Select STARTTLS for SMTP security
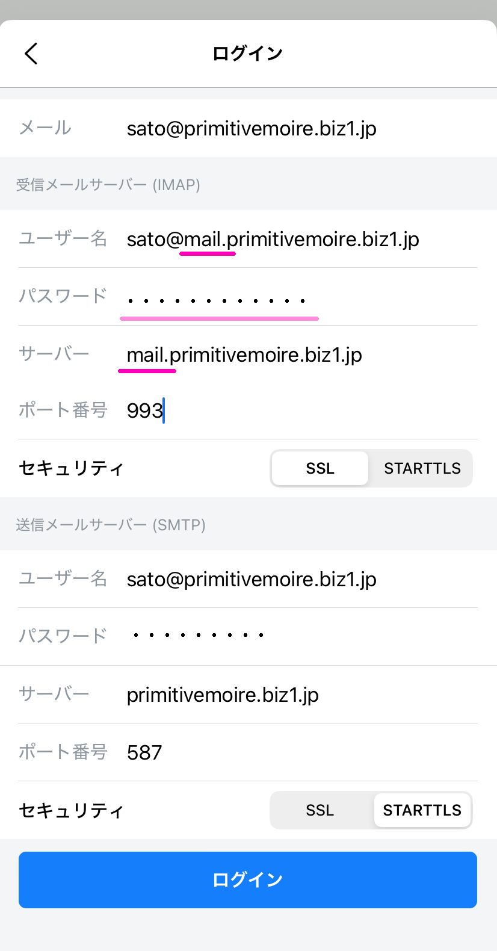This screenshot has height=951, width=497. tap(422, 810)
